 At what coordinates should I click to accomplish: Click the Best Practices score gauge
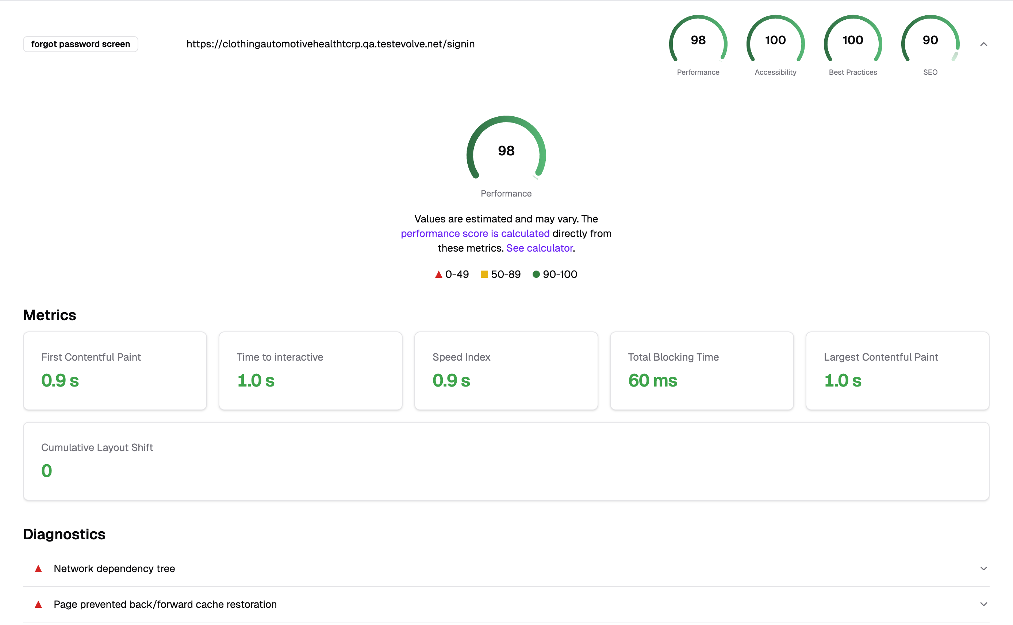click(x=852, y=40)
